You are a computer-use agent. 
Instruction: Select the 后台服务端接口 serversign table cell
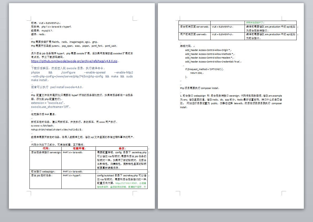pyautogui.click(x=46, y=160)
